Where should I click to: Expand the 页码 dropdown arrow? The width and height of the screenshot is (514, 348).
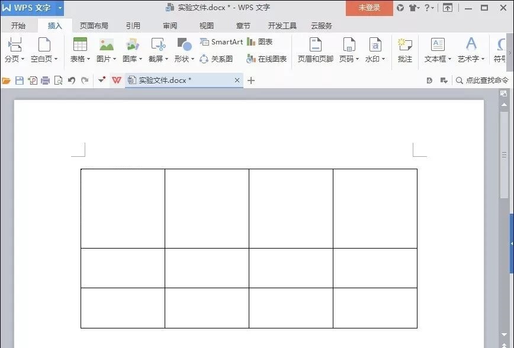(358, 59)
